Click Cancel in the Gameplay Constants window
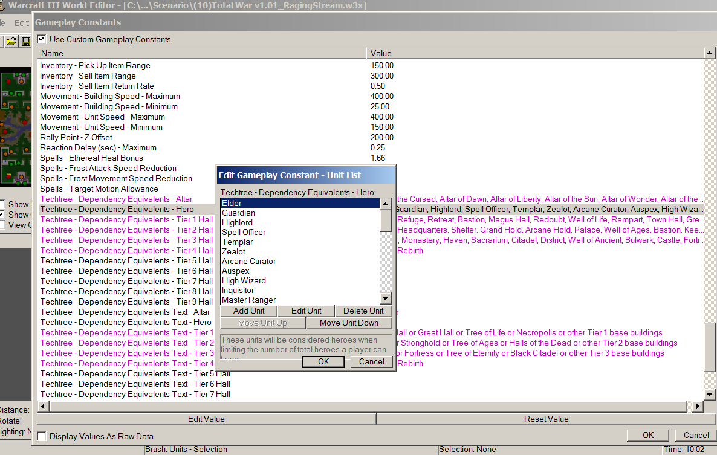The height and width of the screenshot is (455, 717). tap(696, 435)
